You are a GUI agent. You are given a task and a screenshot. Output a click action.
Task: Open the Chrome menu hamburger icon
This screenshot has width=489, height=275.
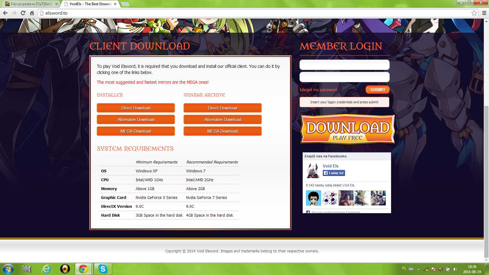(x=484, y=13)
